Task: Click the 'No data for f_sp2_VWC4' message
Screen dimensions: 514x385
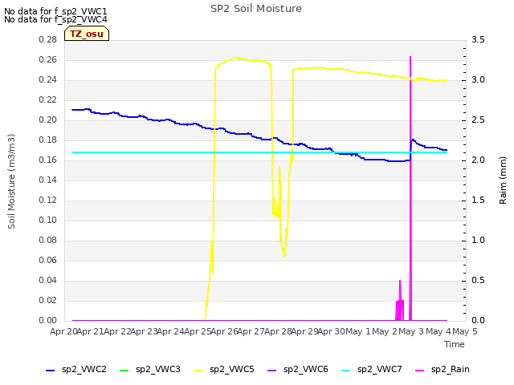Action: 55,19
